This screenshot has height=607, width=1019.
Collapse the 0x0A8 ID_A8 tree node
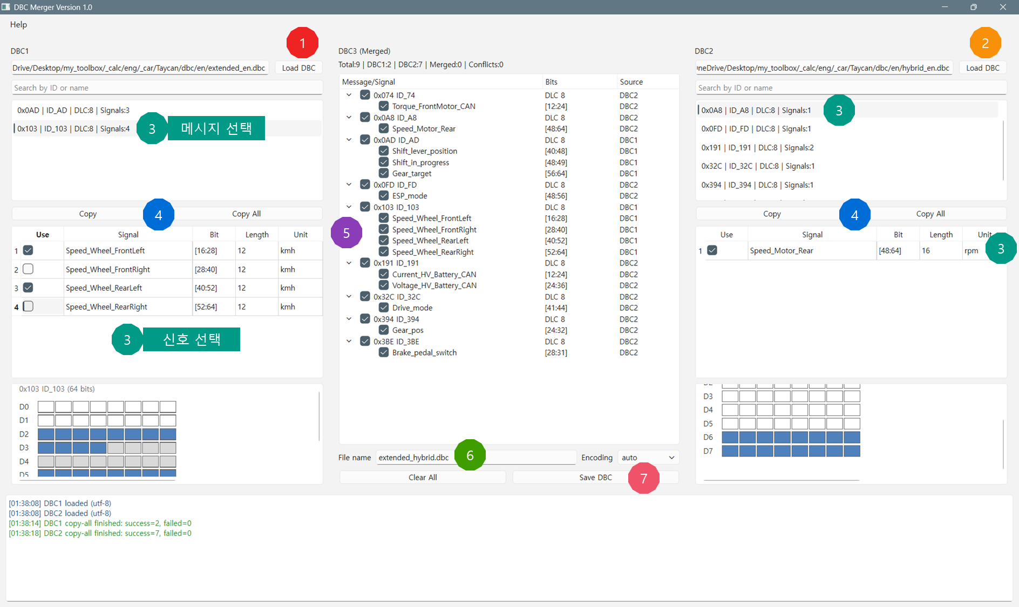point(349,117)
